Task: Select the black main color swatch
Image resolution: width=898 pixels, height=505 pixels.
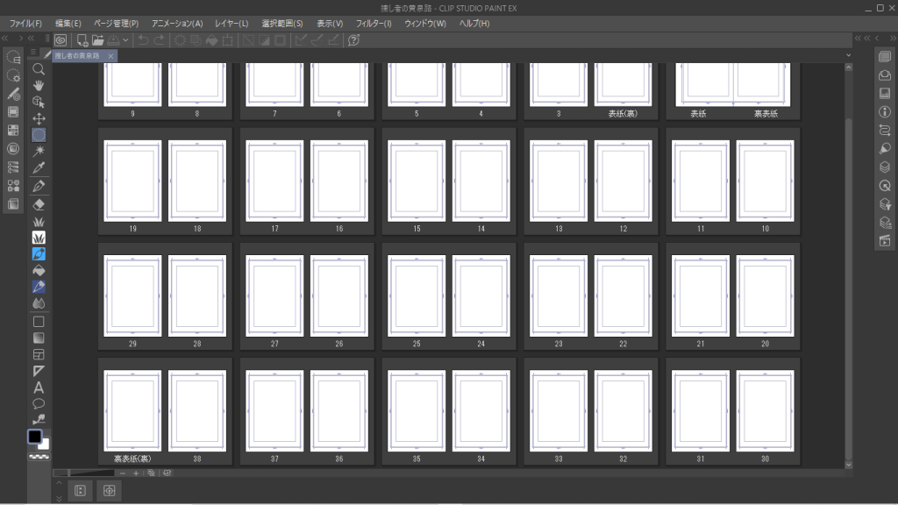Action: [x=35, y=437]
